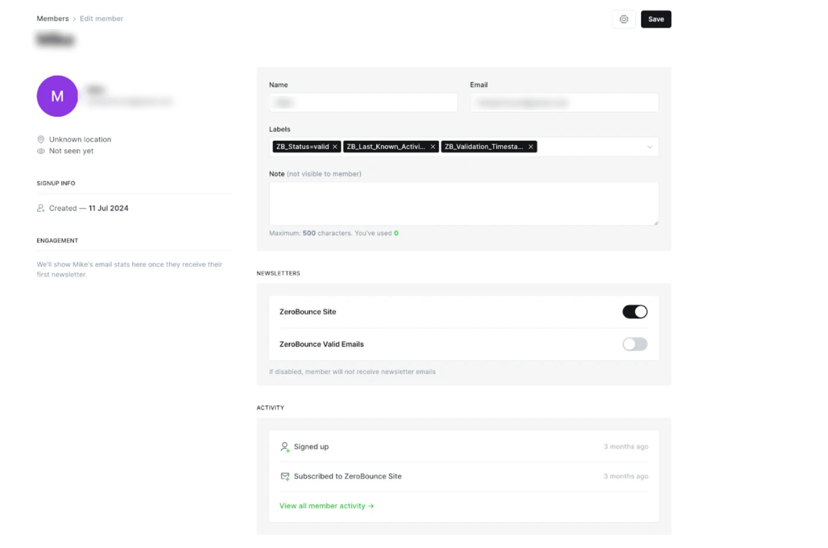The width and height of the screenshot is (828, 548).
Task: Open View all member activity link
Action: [x=326, y=506]
